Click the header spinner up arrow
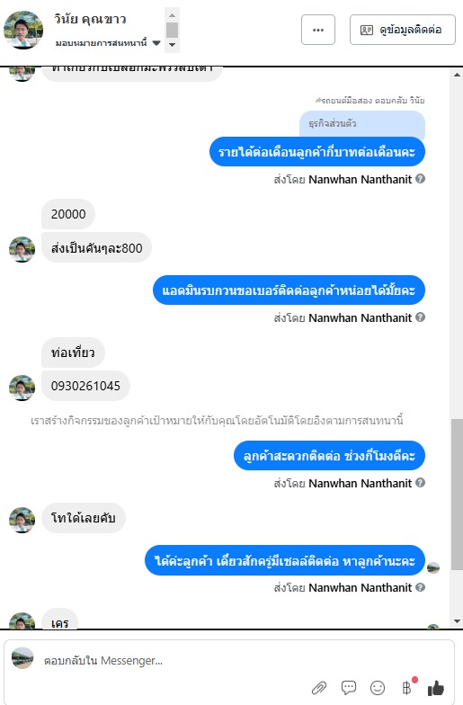Viewport: 463px width, 705px height. tap(173, 14)
